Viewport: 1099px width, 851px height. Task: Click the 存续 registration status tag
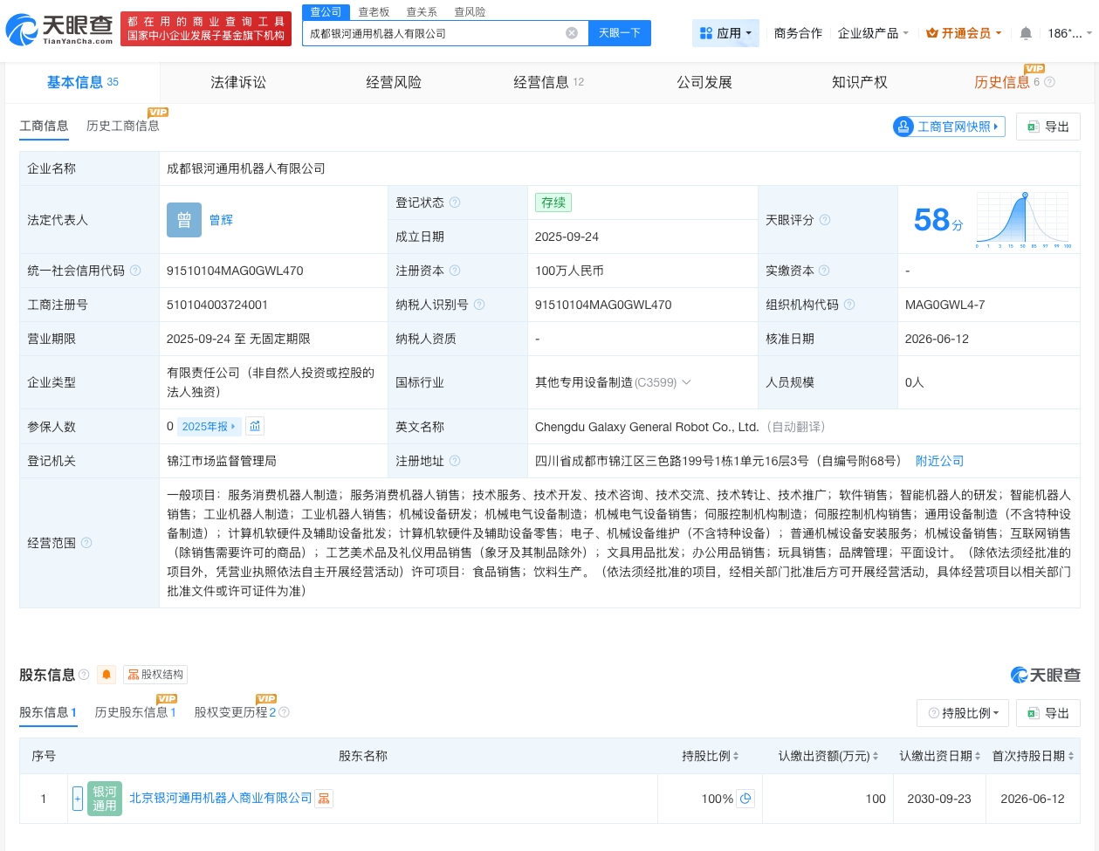pyautogui.click(x=553, y=202)
